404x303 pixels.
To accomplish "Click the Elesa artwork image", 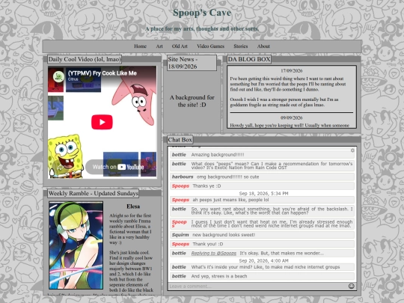I will coord(76,245).
